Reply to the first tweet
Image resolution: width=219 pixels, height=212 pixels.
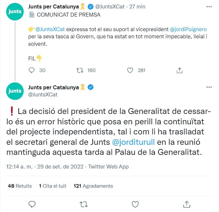click(32, 70)
